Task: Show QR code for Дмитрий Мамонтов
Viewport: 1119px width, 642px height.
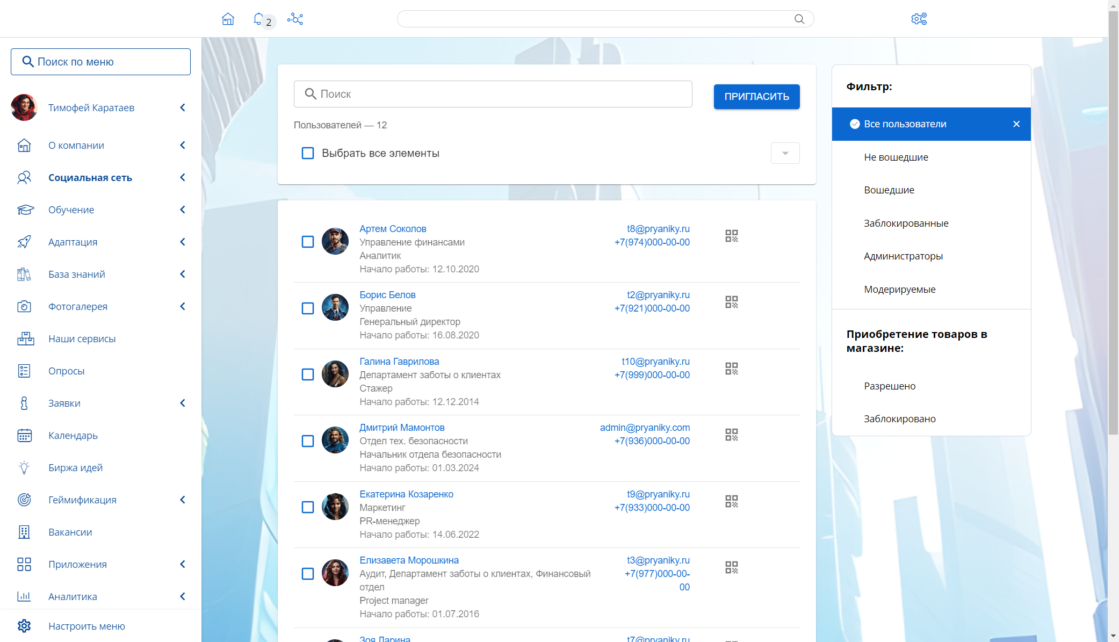Action: [731, 435]
